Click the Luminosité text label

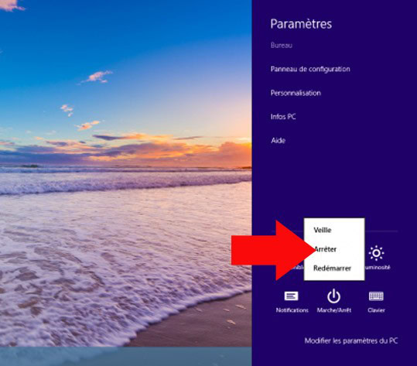click(378, 267)
